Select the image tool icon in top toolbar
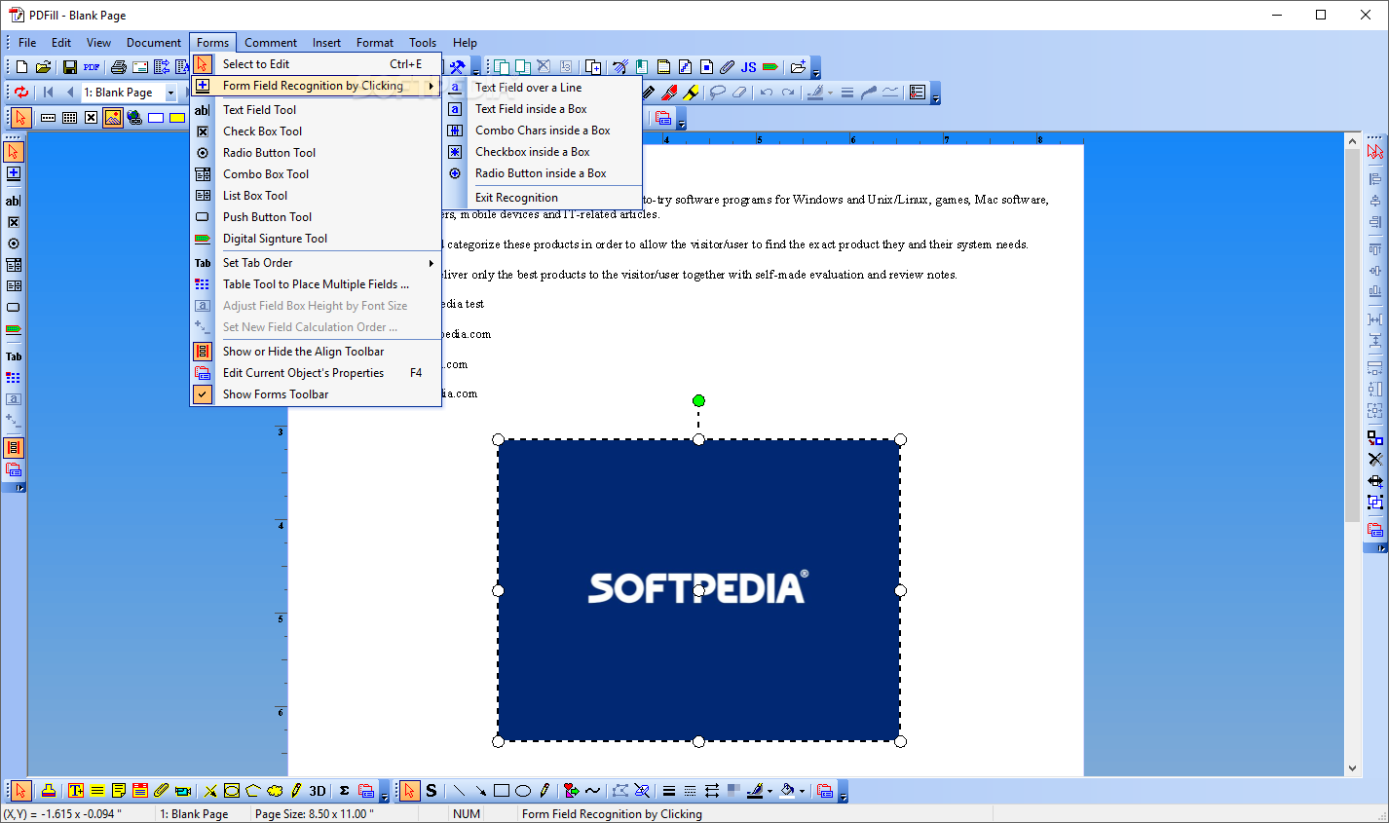 tap(113, 118)
